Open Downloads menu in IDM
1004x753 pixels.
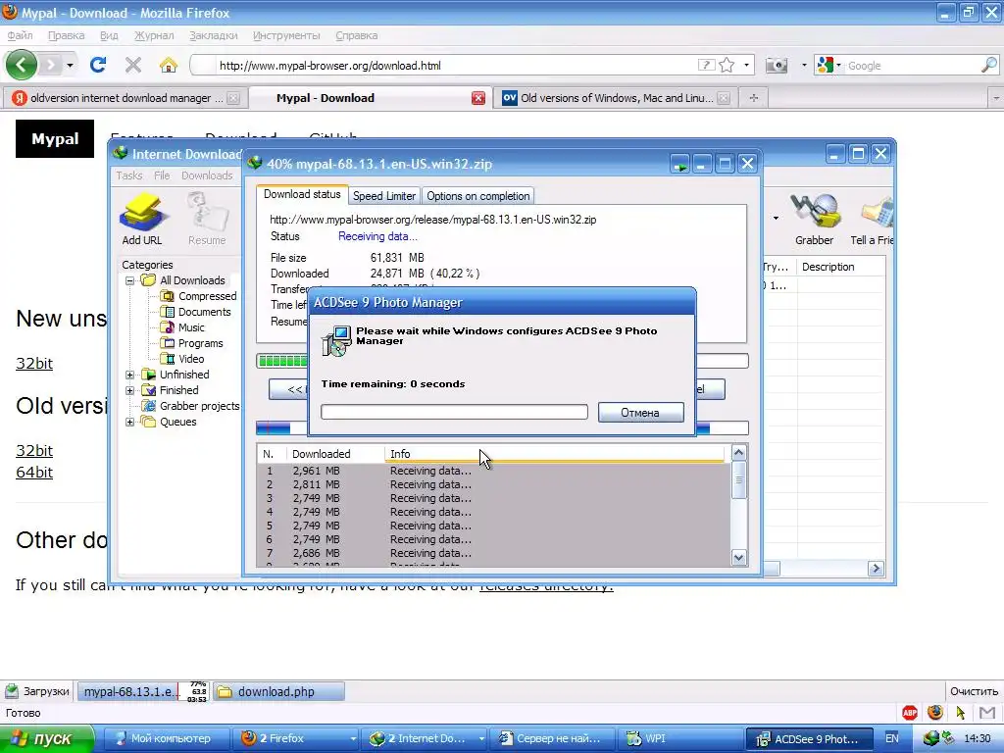[x=207, y=176]
